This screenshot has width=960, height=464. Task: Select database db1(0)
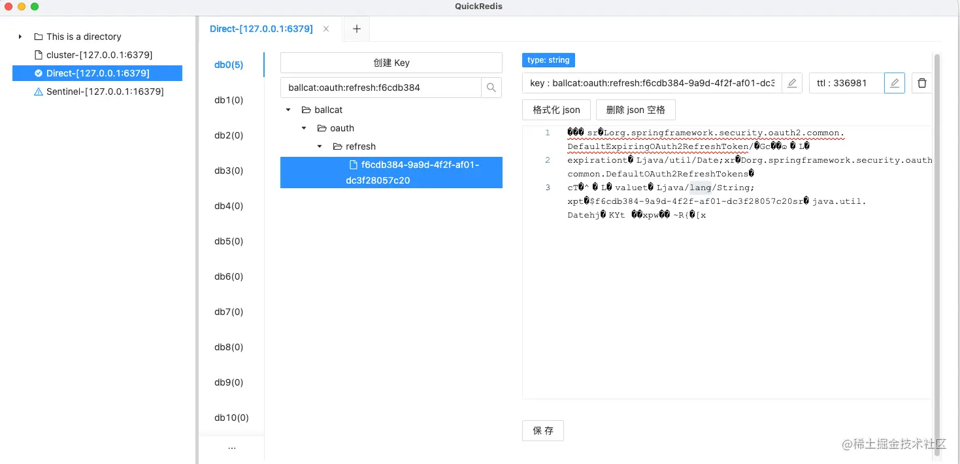pos(229,100)
